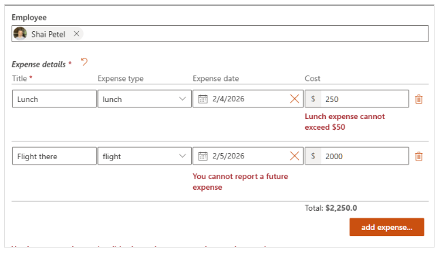Screen dimensions: 440x253
Task: Delete the Flight there expense row
Action: pyautogui.click(x=419, y=156)
